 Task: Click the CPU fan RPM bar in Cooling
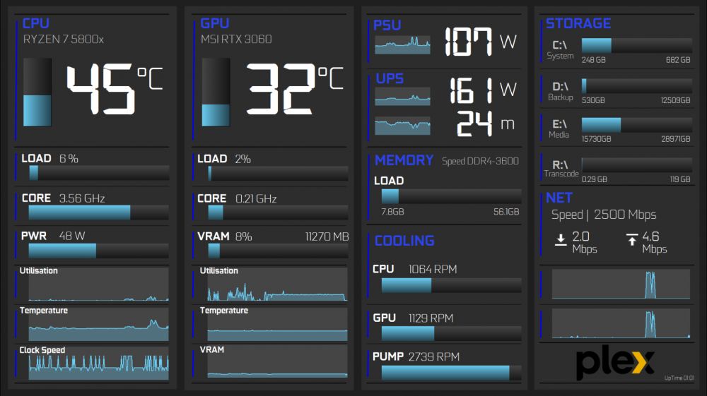coord(451,284)
